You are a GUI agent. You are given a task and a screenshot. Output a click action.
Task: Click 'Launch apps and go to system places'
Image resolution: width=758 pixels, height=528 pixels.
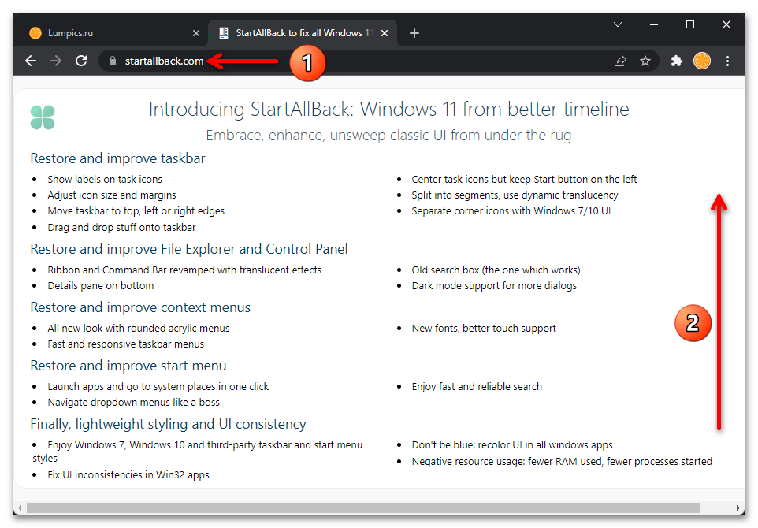(x=158, y=387)
